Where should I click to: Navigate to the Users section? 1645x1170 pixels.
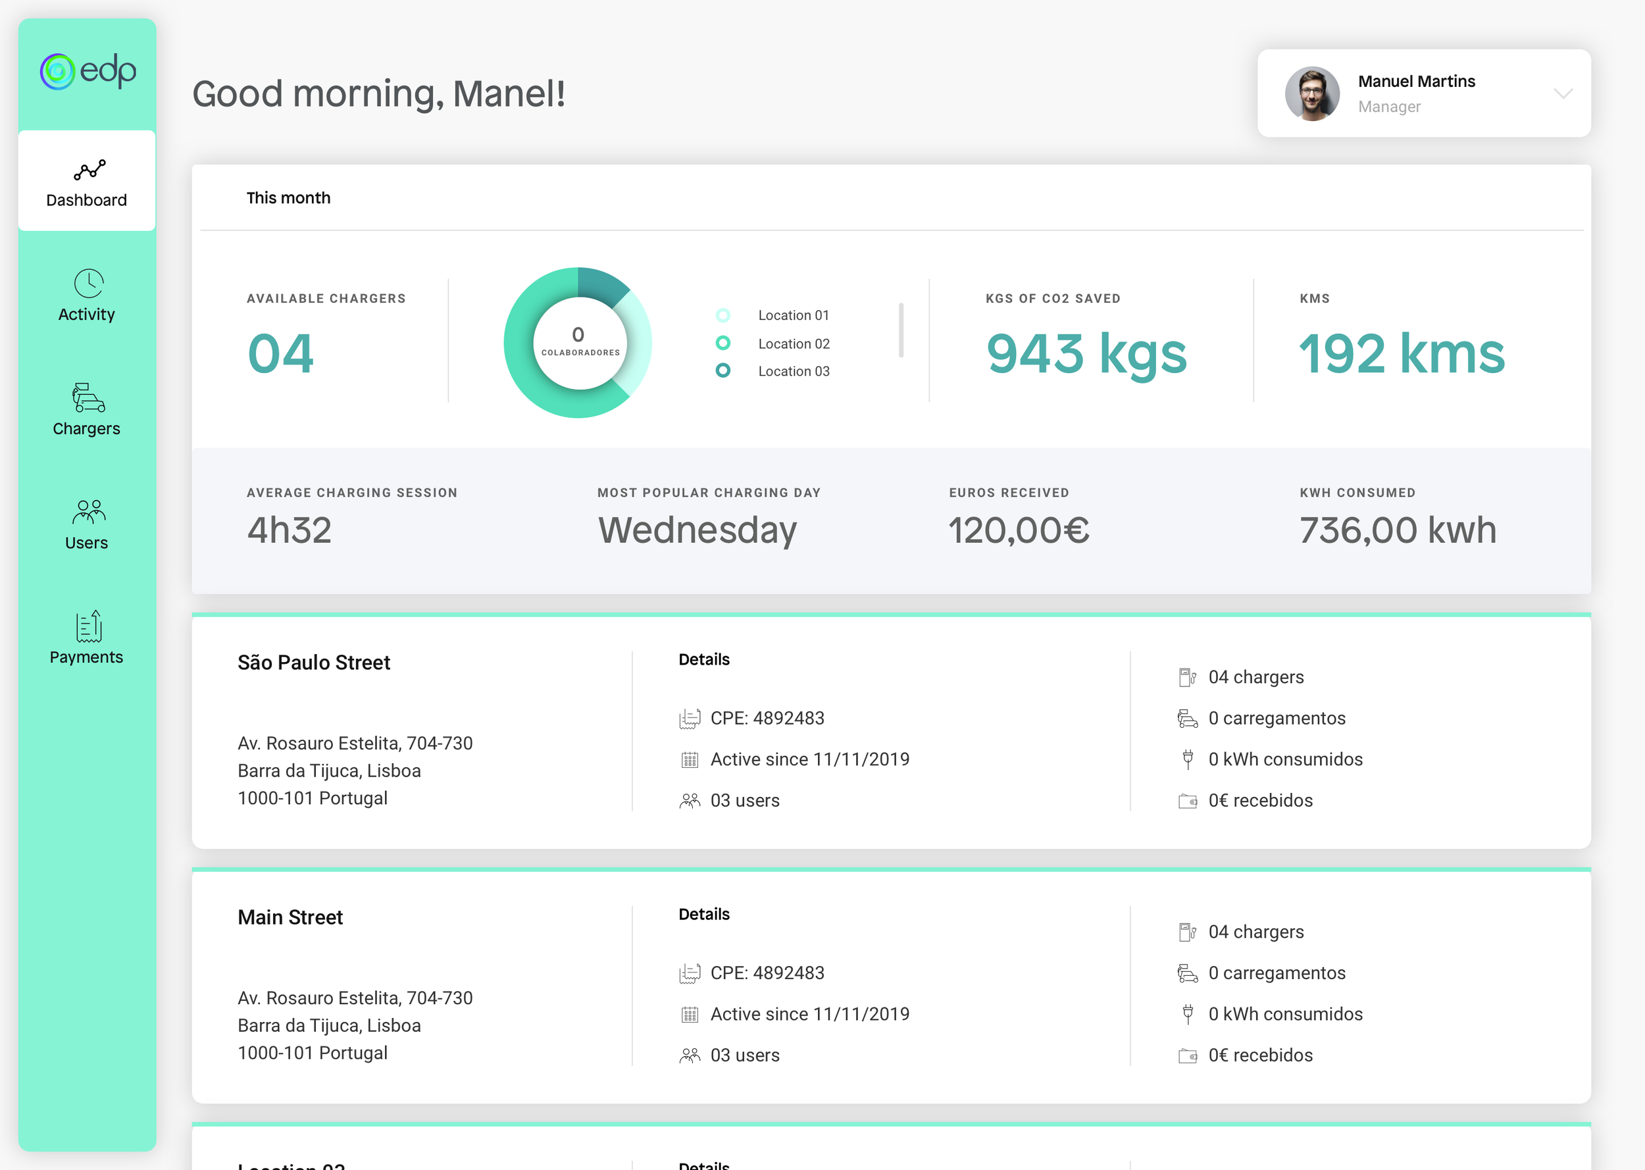(x=87, y=524)
